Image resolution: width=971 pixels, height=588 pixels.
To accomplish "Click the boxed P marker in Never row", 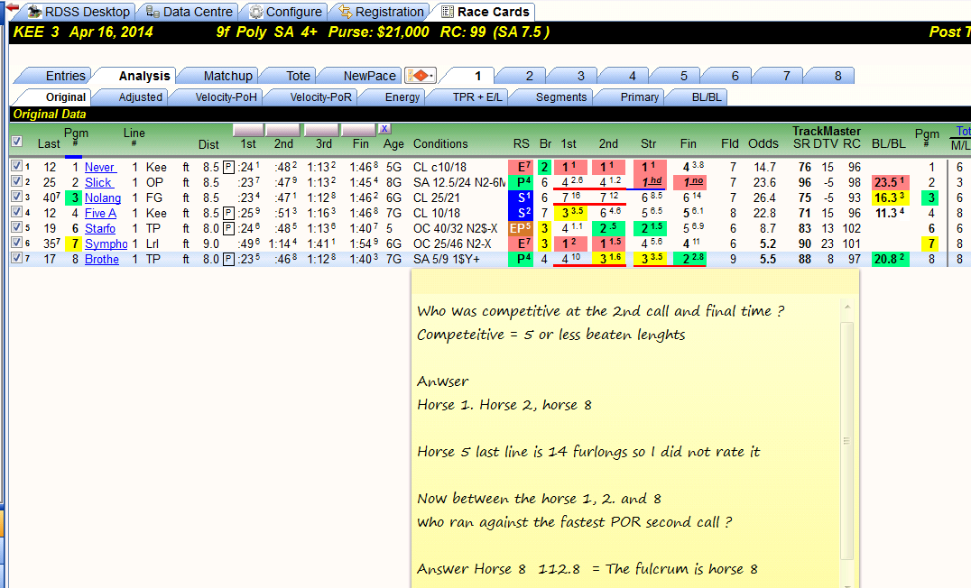I will tap(228, 167).
